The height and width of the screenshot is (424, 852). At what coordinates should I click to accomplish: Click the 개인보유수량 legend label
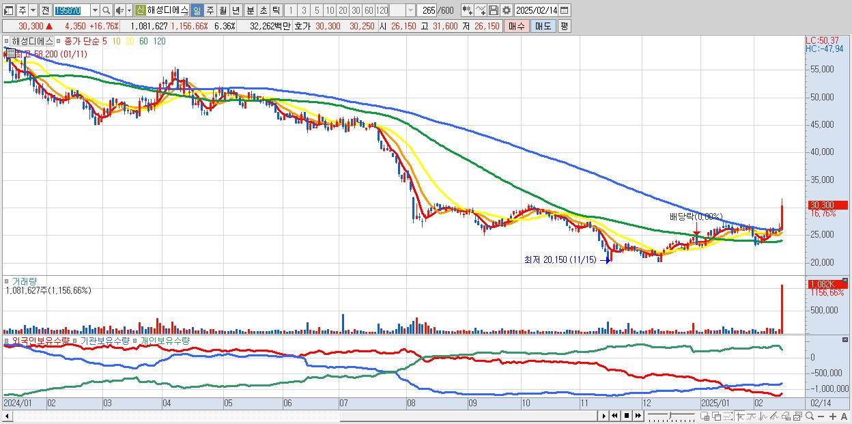pos(165,340)
